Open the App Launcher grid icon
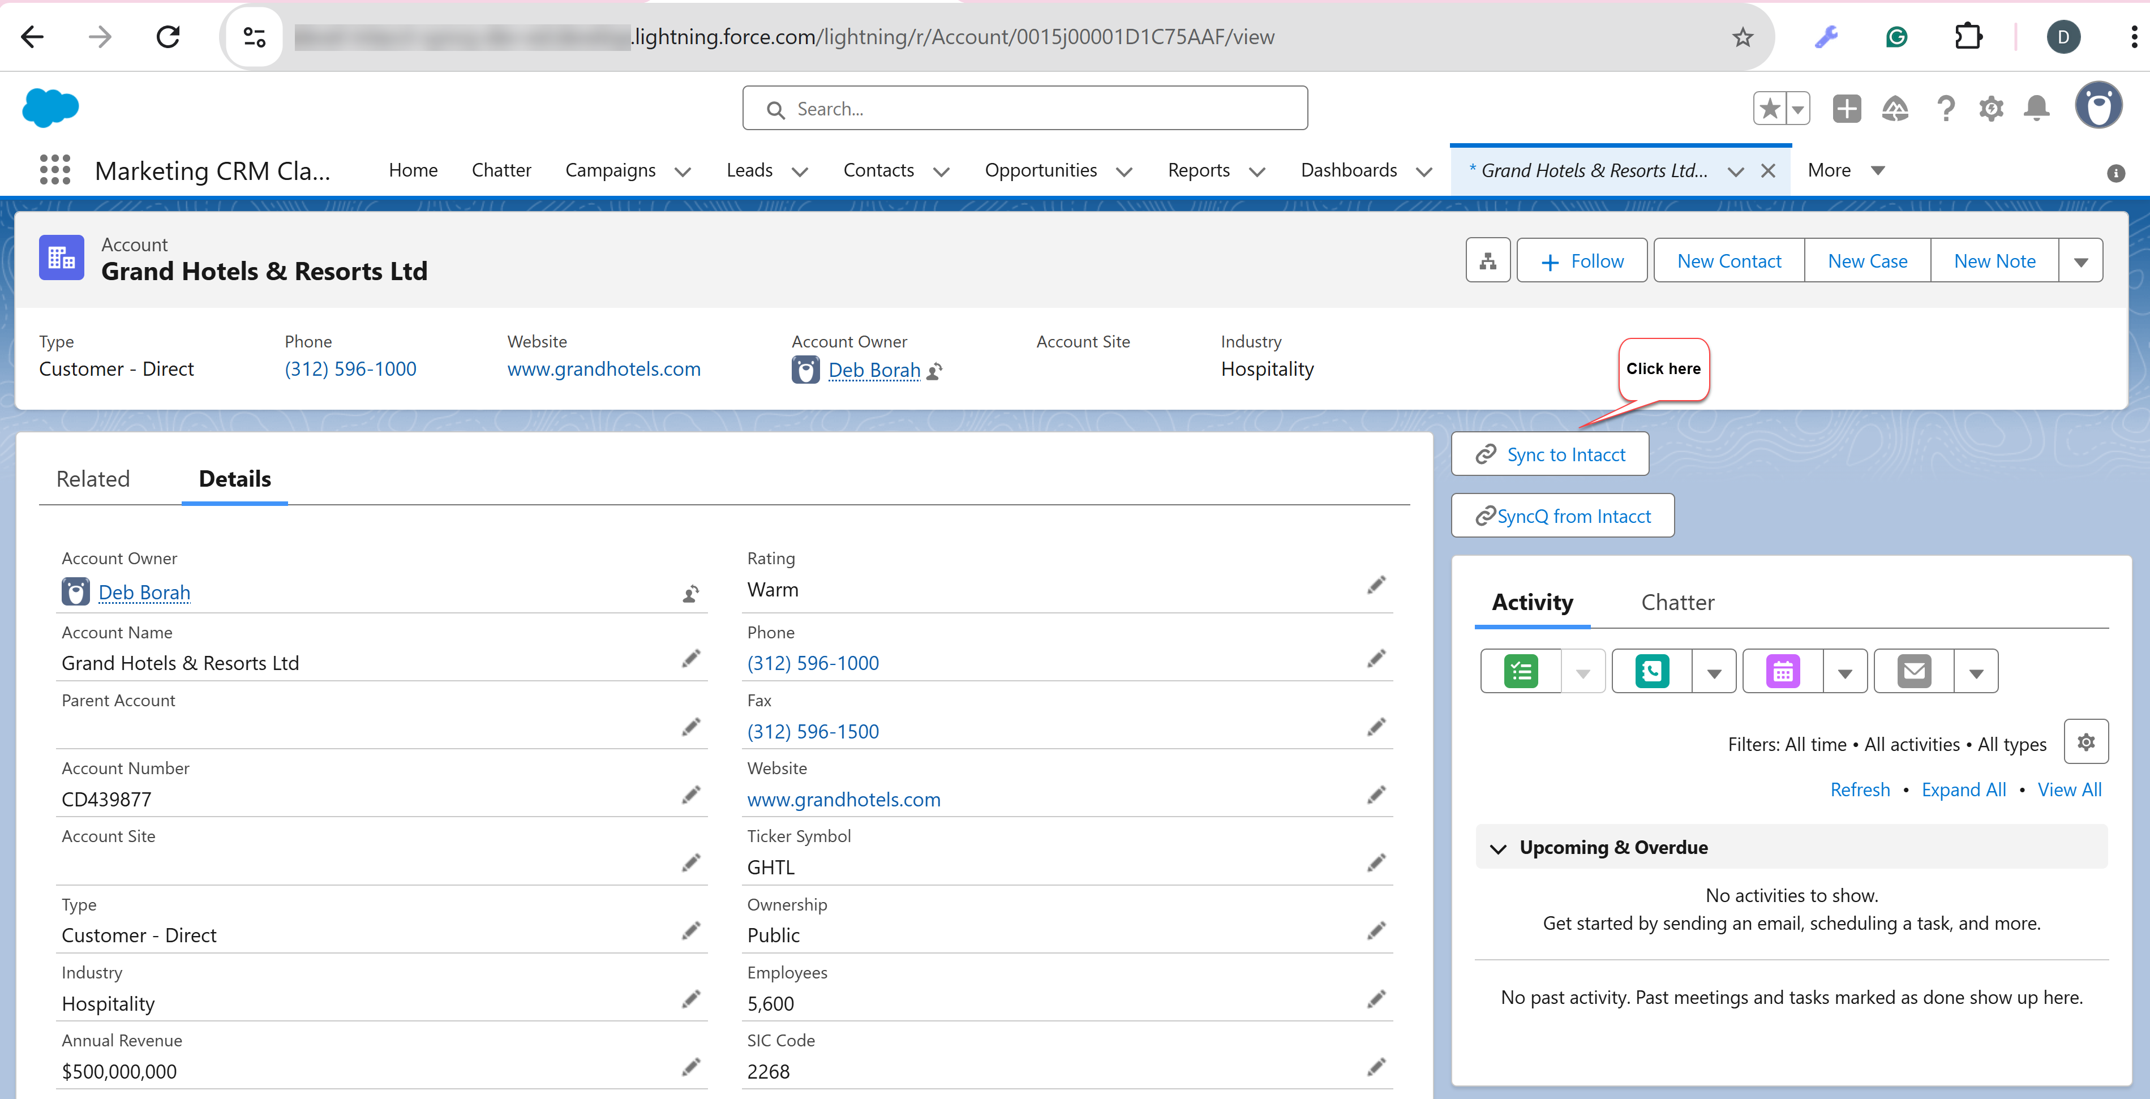 (55, 170)
